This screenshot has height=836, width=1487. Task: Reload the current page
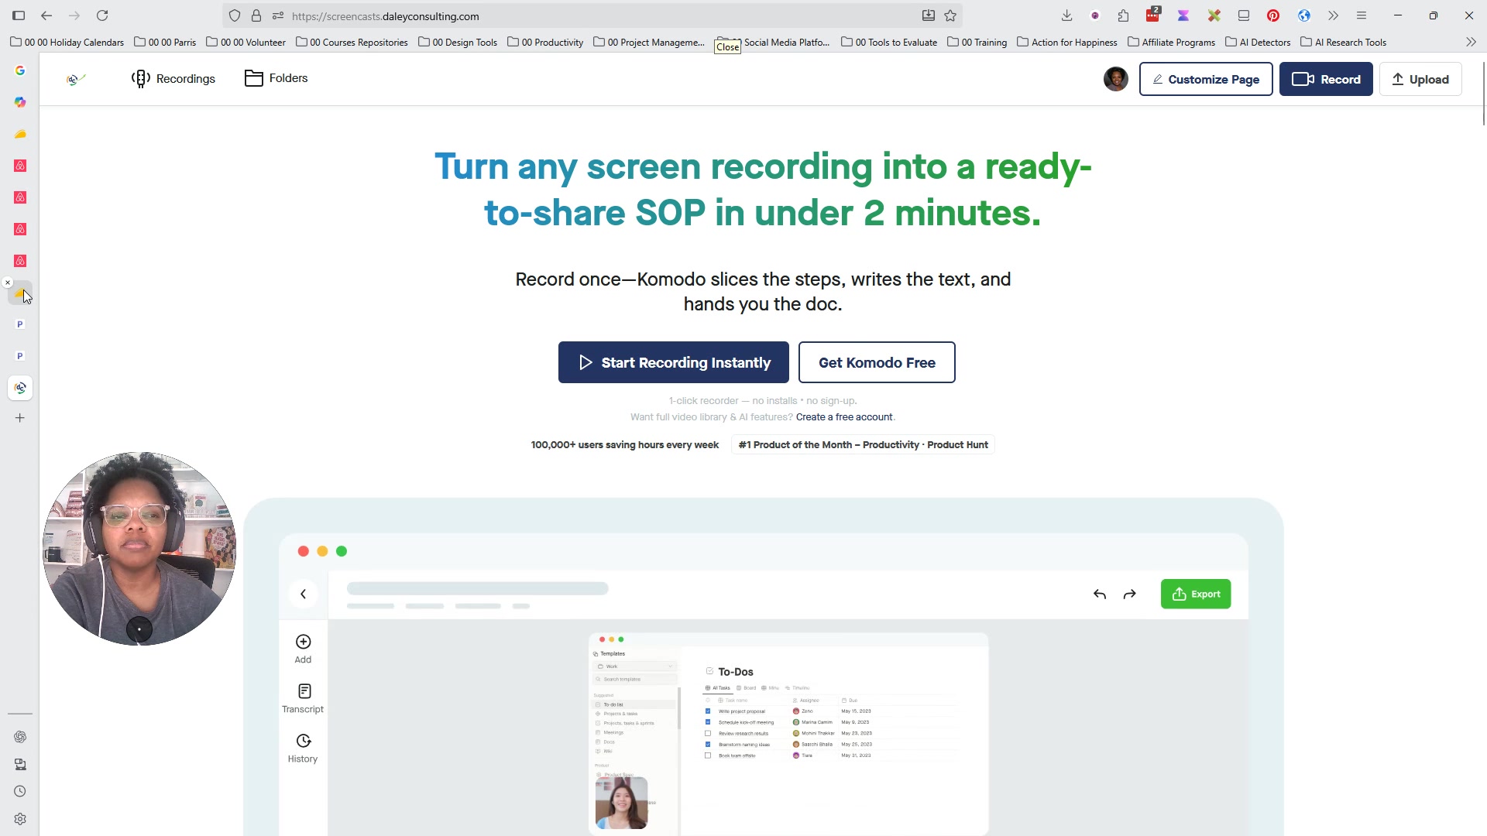tap(102, 15)
